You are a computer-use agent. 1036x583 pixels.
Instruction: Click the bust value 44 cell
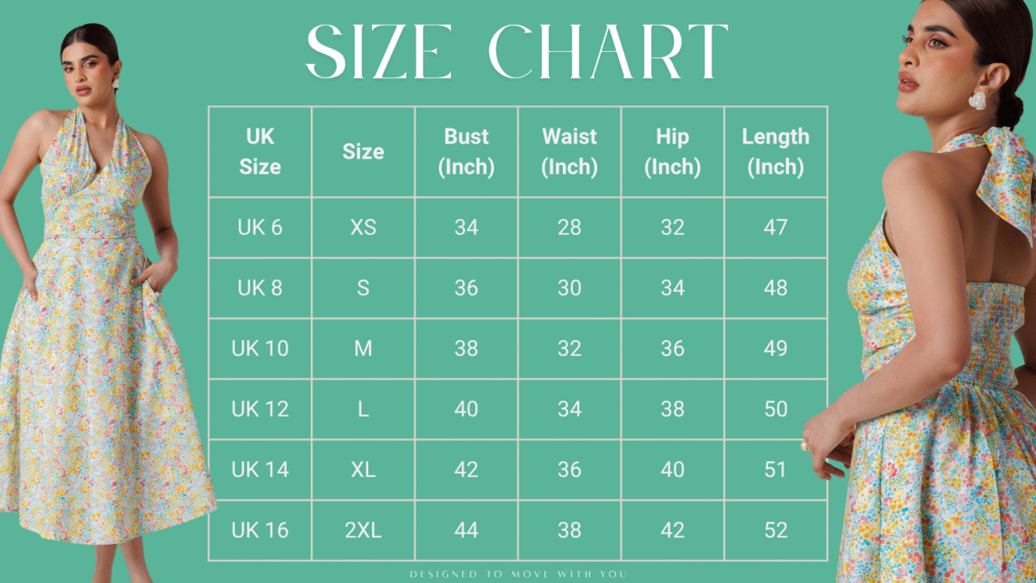click(466, 530)
